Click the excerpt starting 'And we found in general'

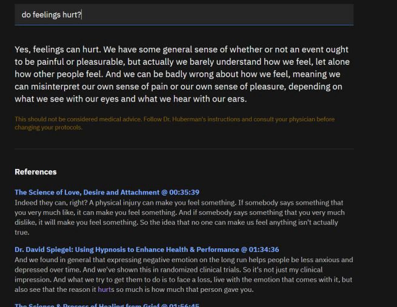click(184, 275)
